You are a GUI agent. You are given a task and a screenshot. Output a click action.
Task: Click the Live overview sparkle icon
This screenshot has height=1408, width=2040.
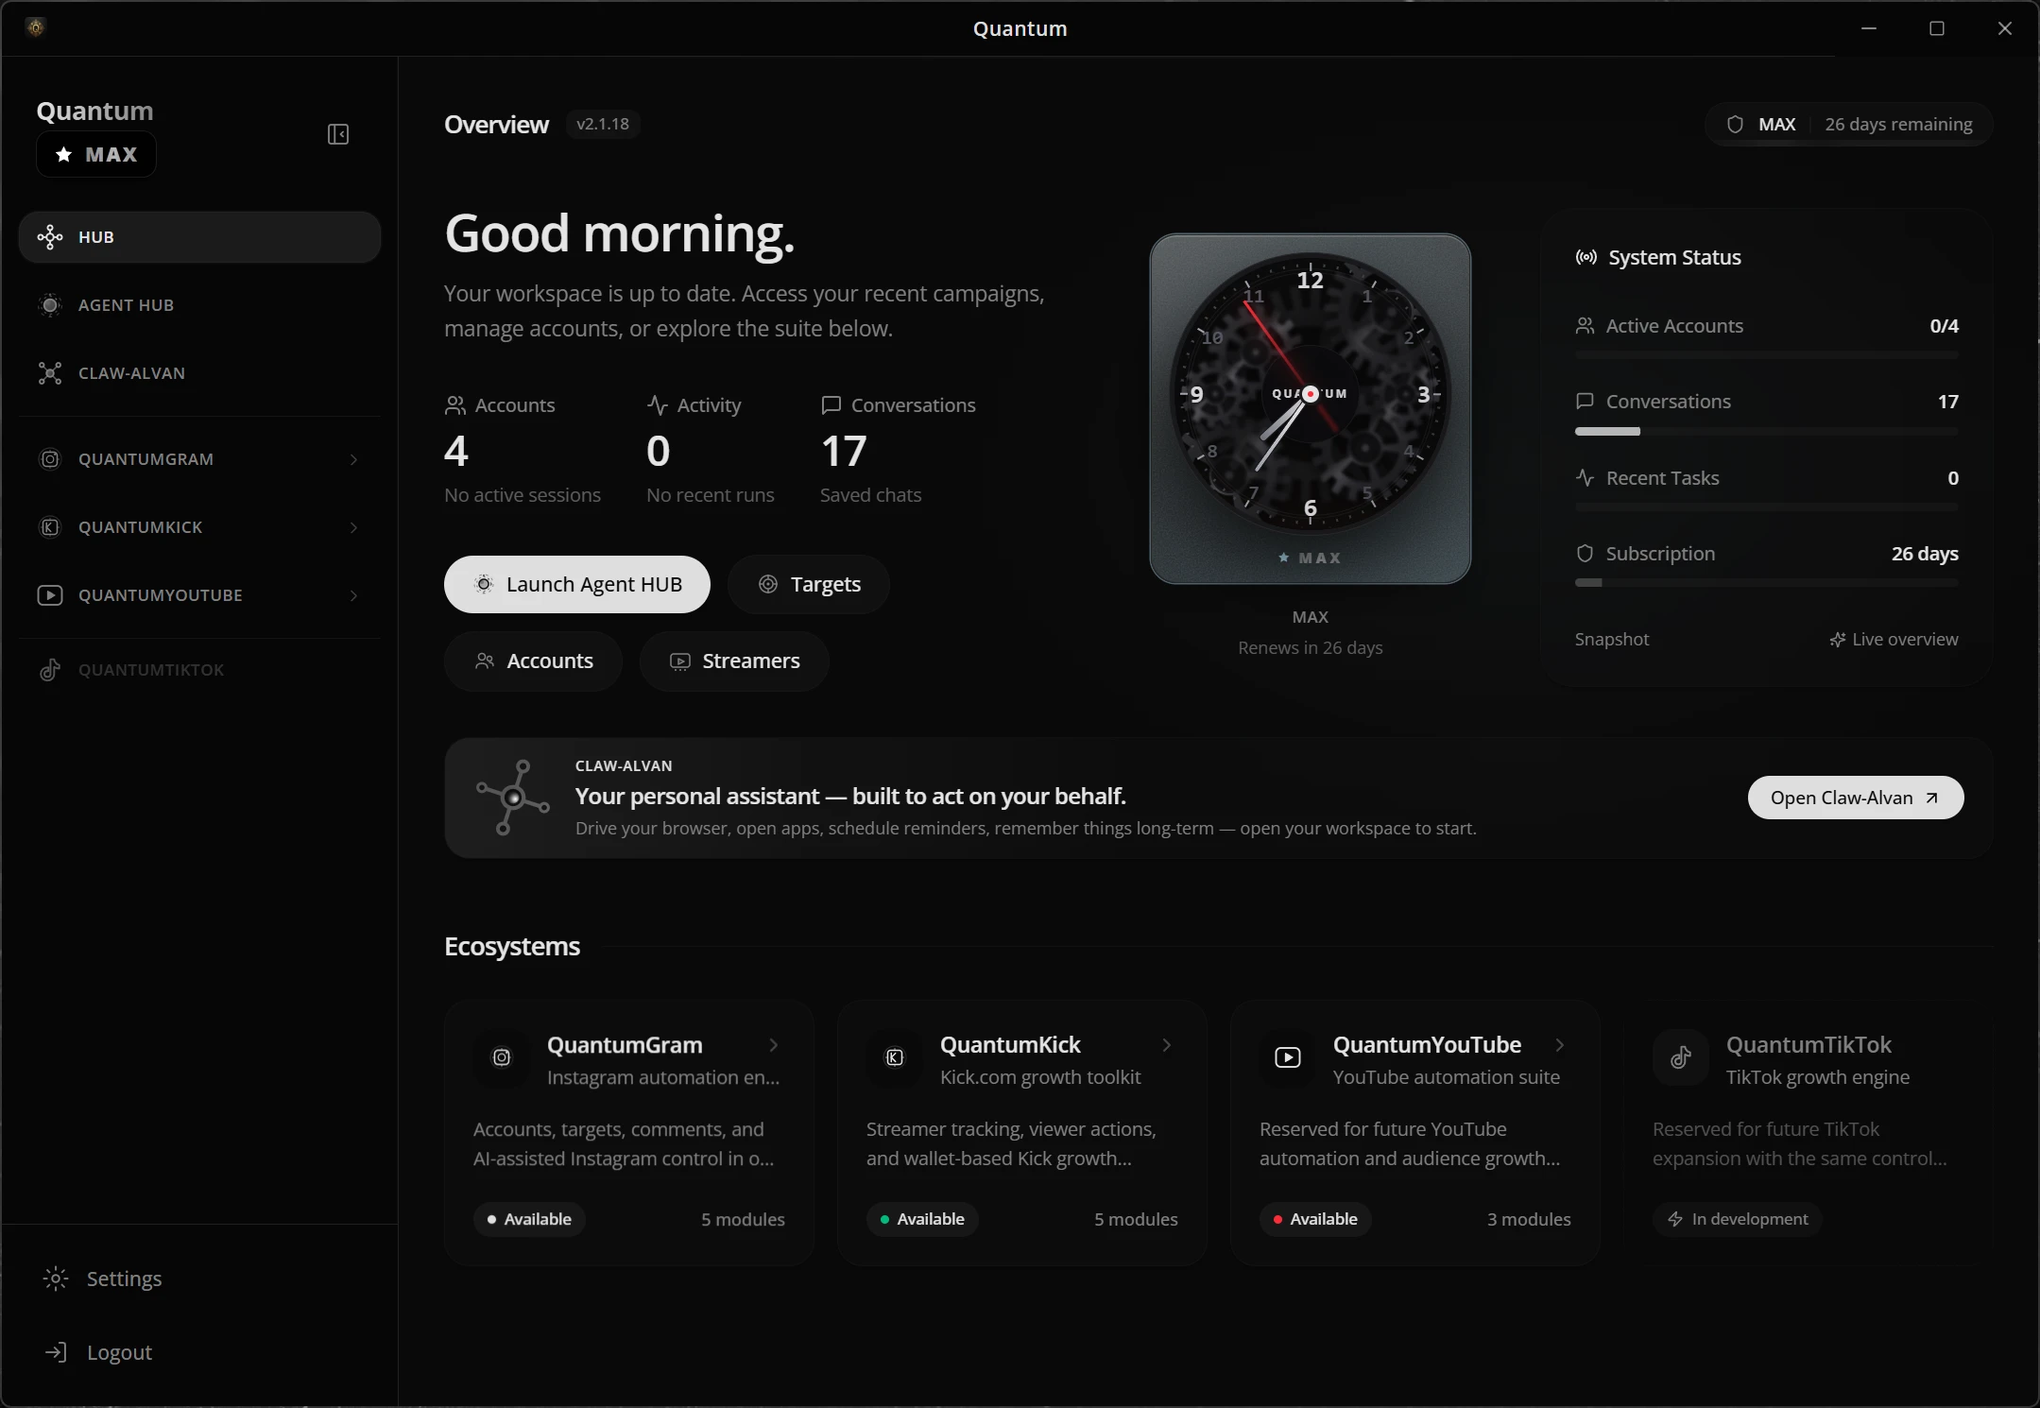tap(1837, 640)
